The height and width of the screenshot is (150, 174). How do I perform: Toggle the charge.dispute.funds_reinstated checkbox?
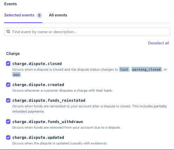click(x=8, y=100)
